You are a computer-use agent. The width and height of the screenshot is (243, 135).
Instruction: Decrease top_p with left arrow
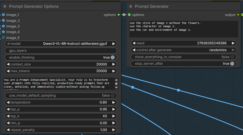click(8, 109)
